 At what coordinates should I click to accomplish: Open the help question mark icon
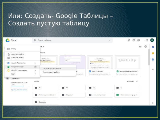coord(134,40)
